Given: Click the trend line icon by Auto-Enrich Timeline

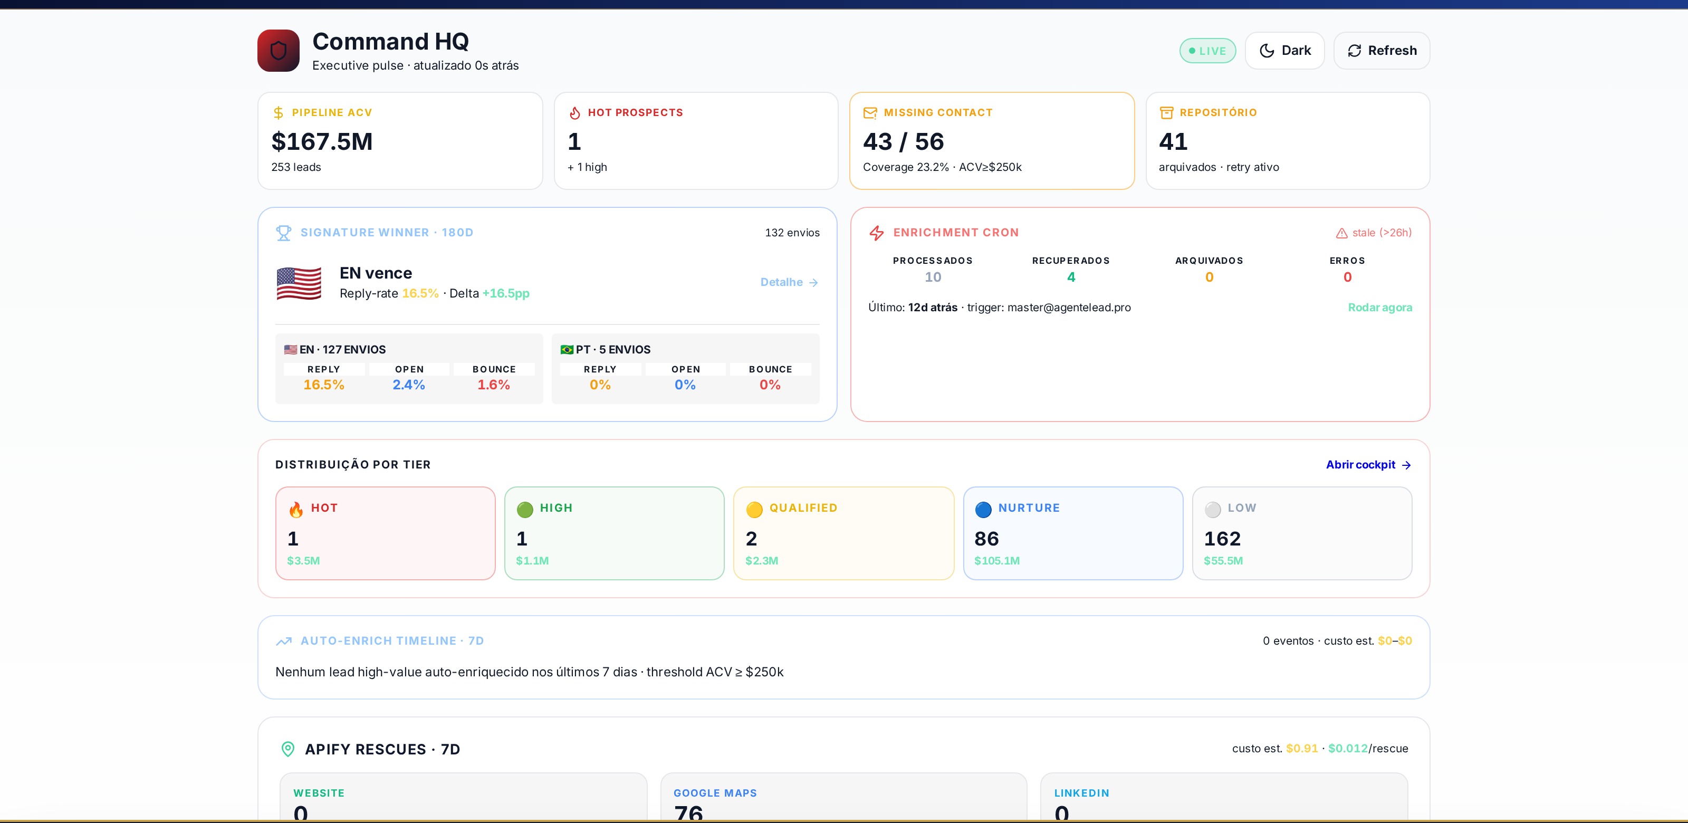Looking at the screenshot, I should pos(284,642).
